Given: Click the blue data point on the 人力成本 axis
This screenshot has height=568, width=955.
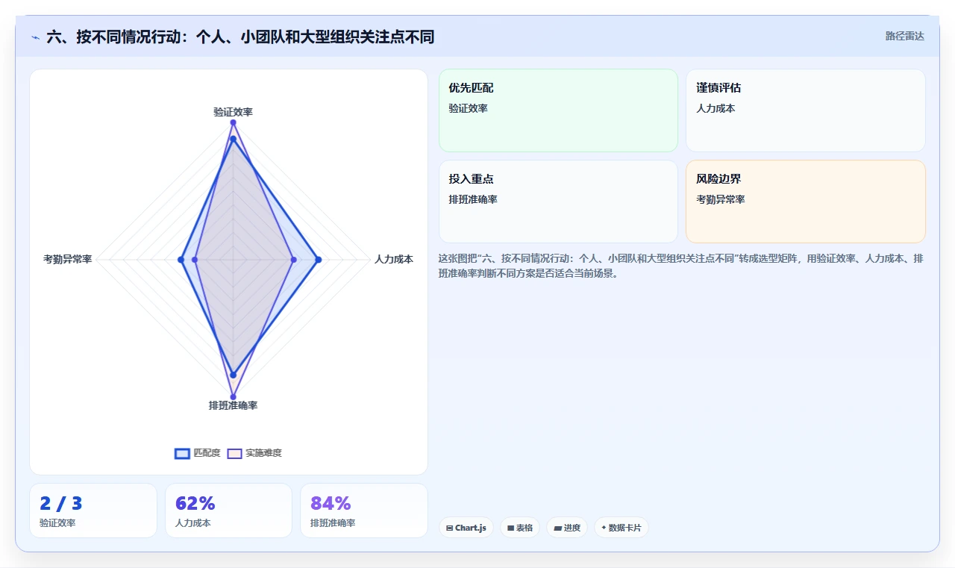Looking at the screenshot, I should (319, 260).
